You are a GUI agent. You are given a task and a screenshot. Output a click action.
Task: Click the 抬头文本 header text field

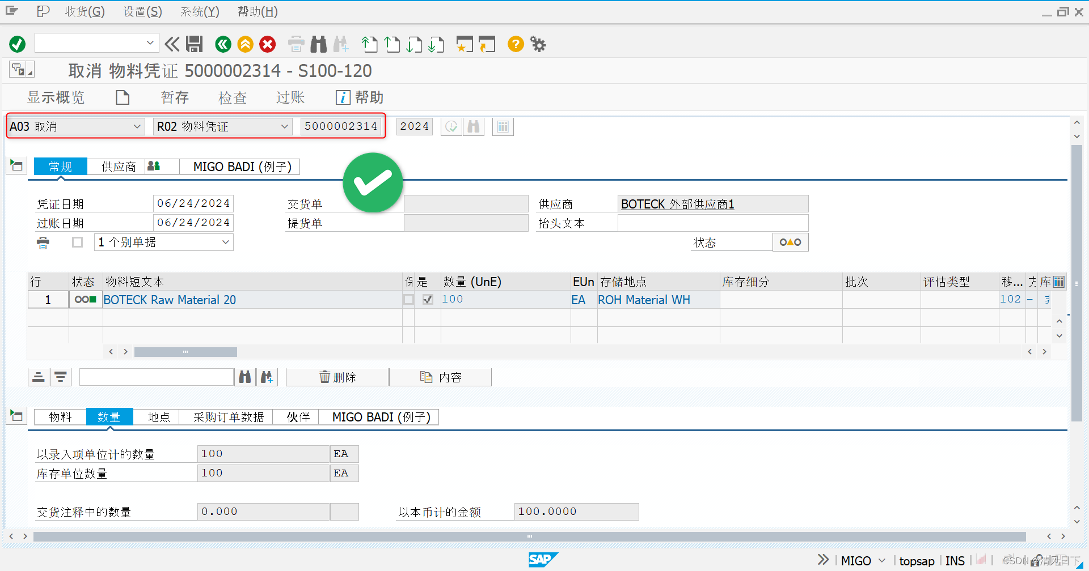713,223
